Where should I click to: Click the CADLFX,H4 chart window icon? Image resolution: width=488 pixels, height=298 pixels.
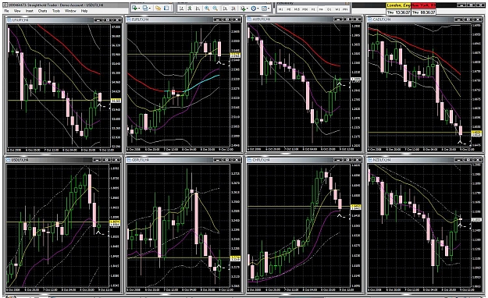(370, 20)
